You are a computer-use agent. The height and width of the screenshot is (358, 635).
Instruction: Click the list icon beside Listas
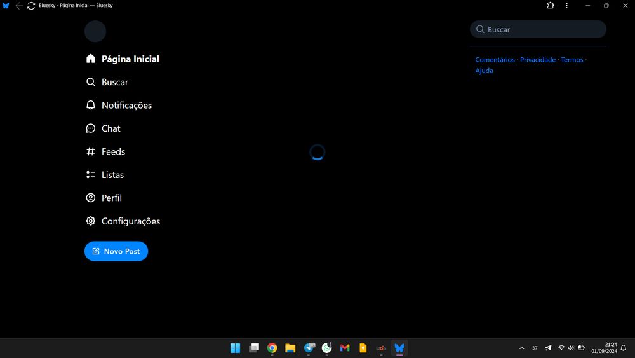[91, 175]
